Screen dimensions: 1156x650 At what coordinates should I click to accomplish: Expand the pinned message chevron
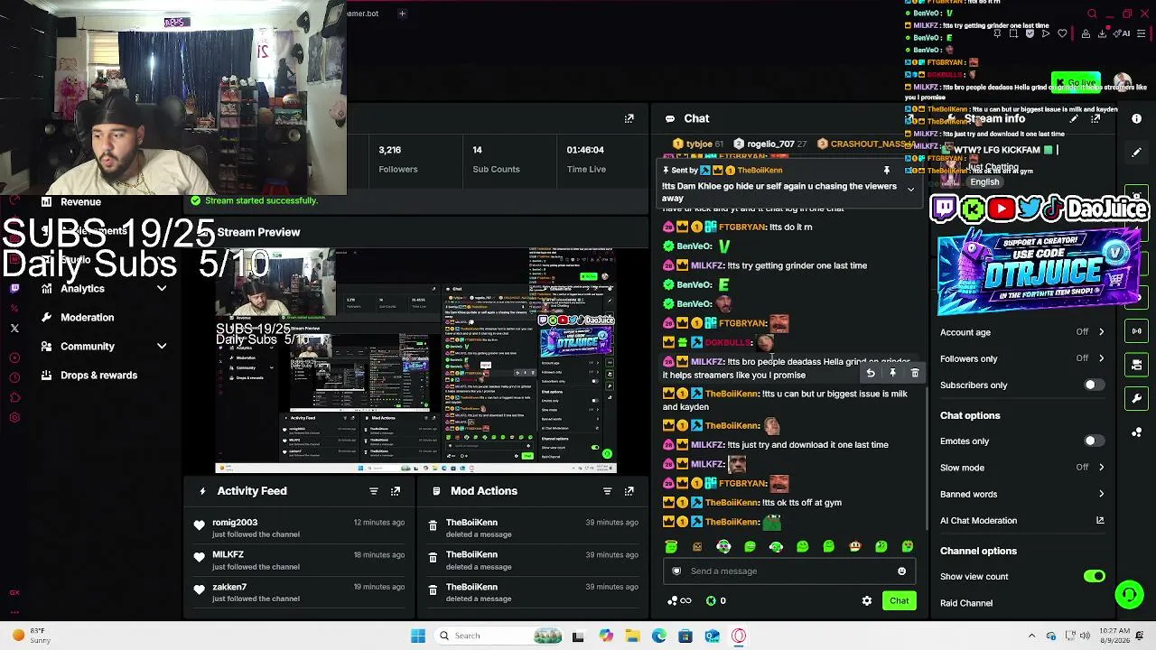click(910, 190)
